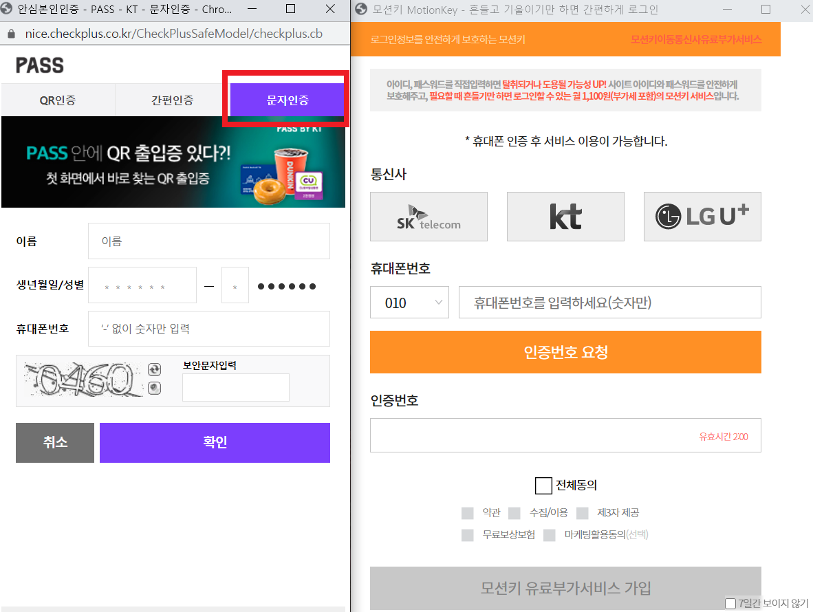Switch to the QR인증 tab

[x=58, y=100]
